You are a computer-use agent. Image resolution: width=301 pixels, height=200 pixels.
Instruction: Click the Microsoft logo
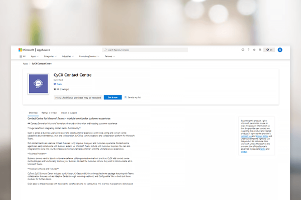click(x=26, y=50)
